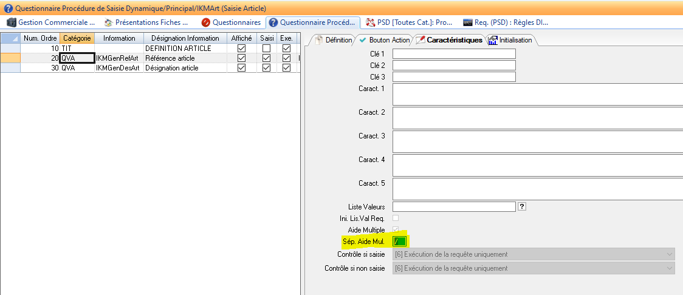Click the Req. (PSD) Règles tab icon
683x295 pixels.
tap(468, 22)
